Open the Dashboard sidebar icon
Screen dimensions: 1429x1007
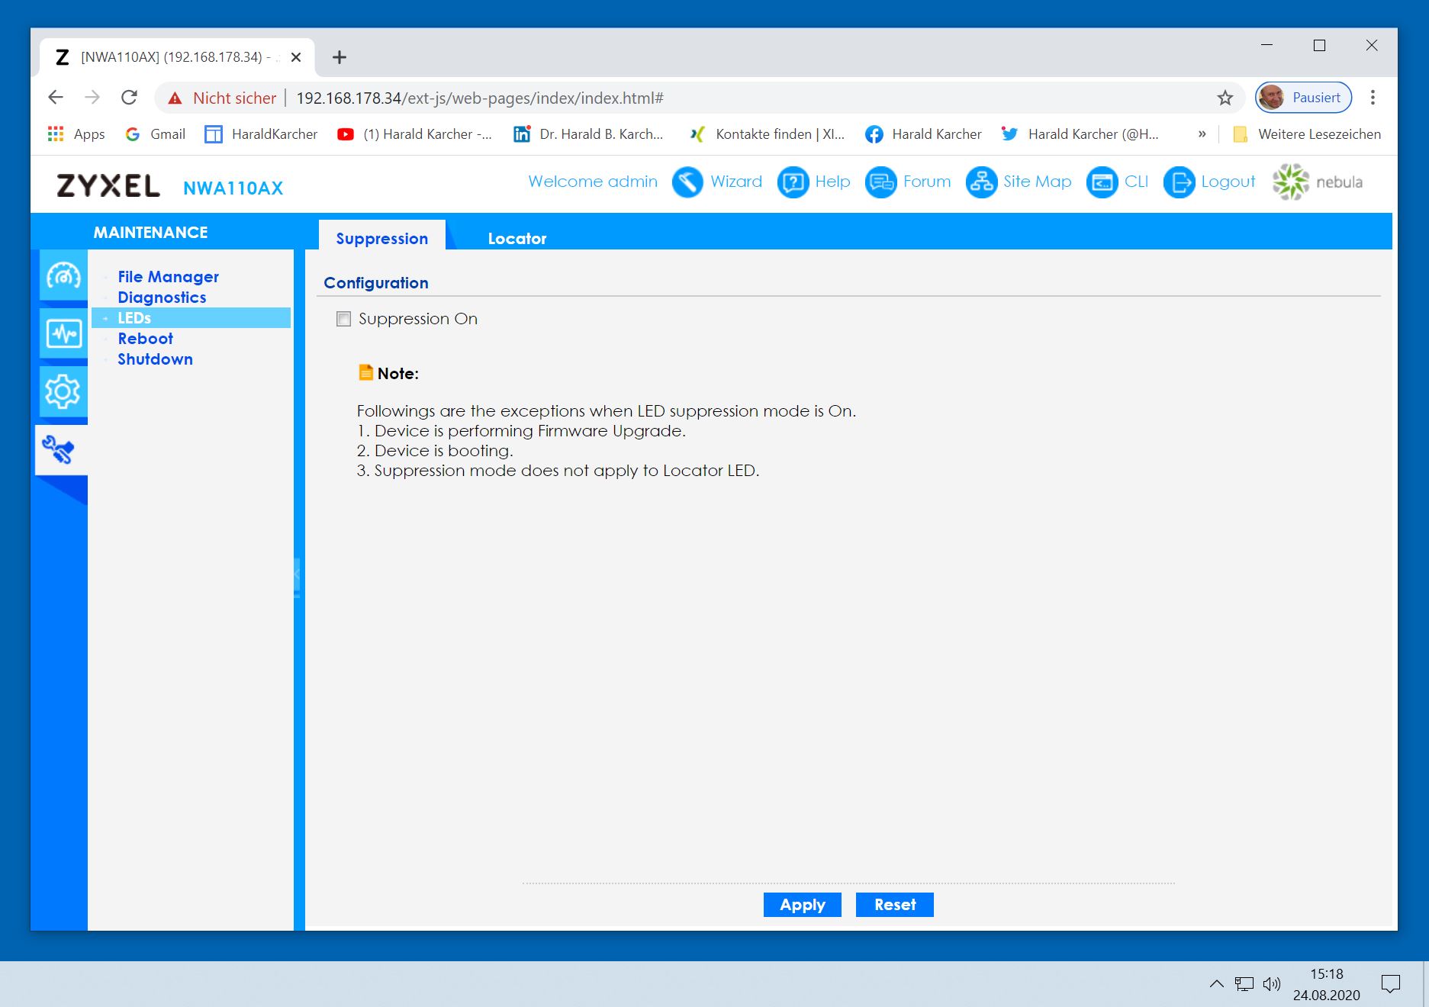(63, 275)
